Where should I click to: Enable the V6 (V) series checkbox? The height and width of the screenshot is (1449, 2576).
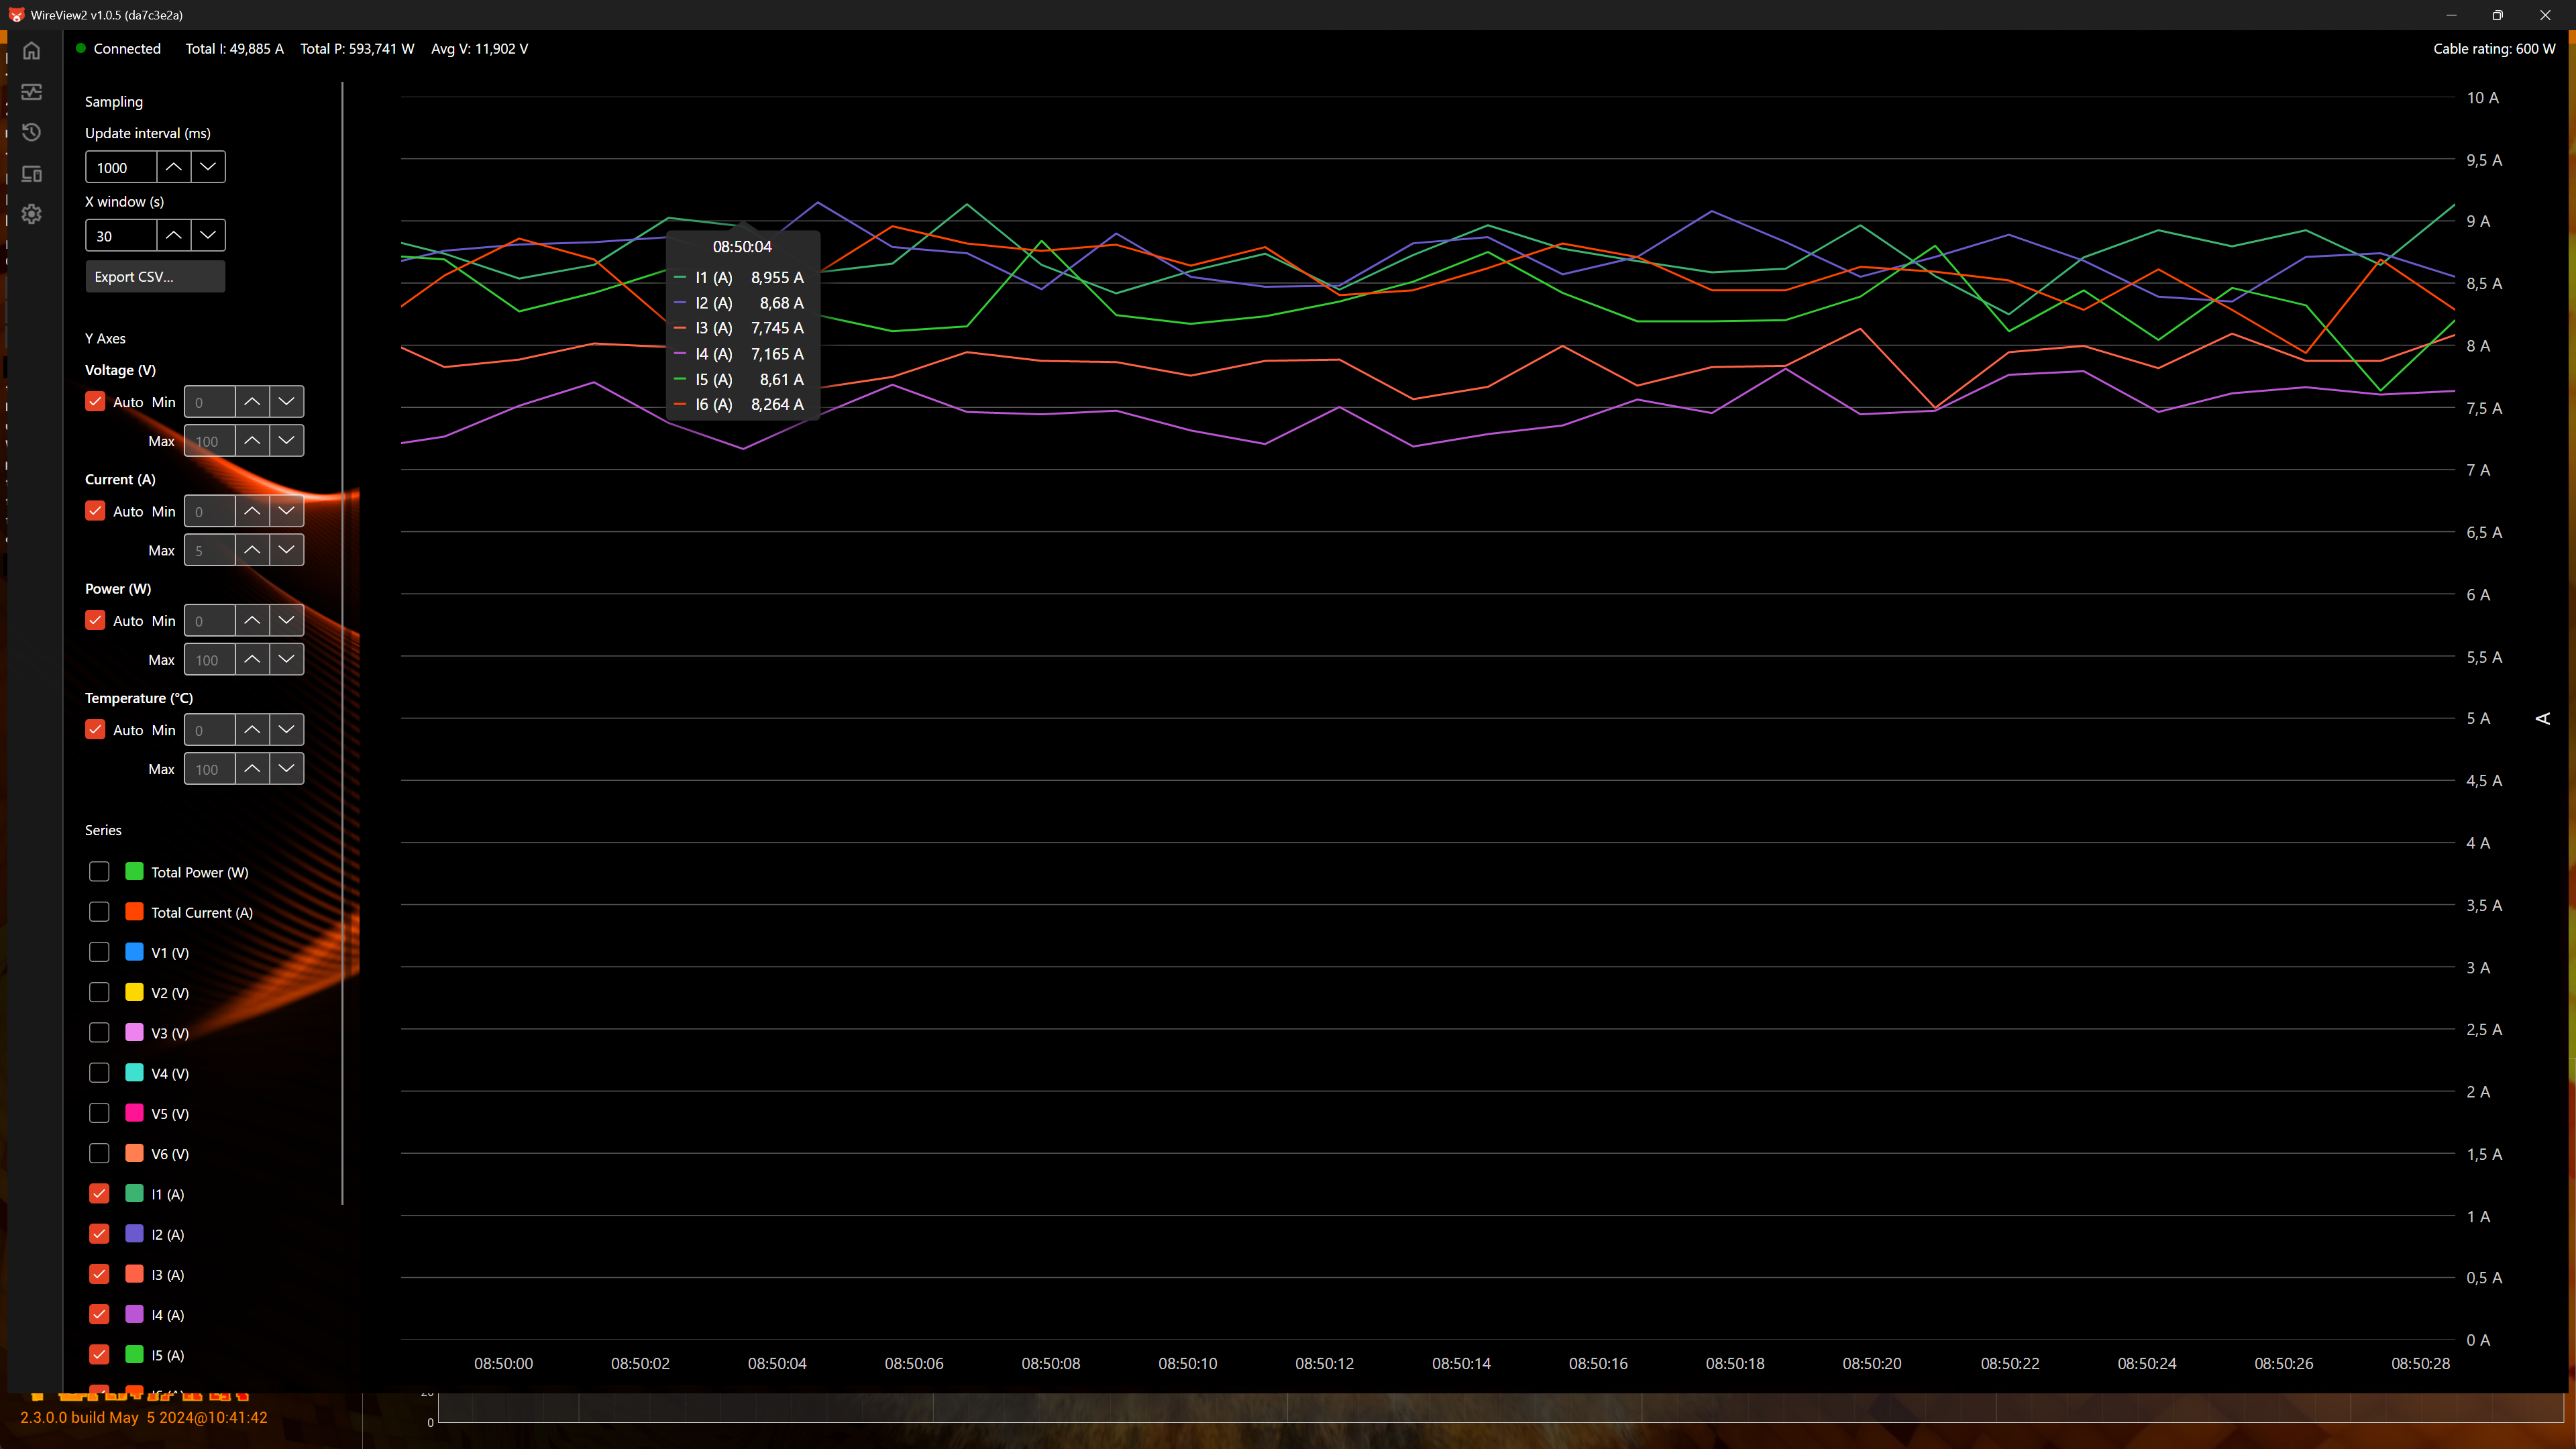99,1153
